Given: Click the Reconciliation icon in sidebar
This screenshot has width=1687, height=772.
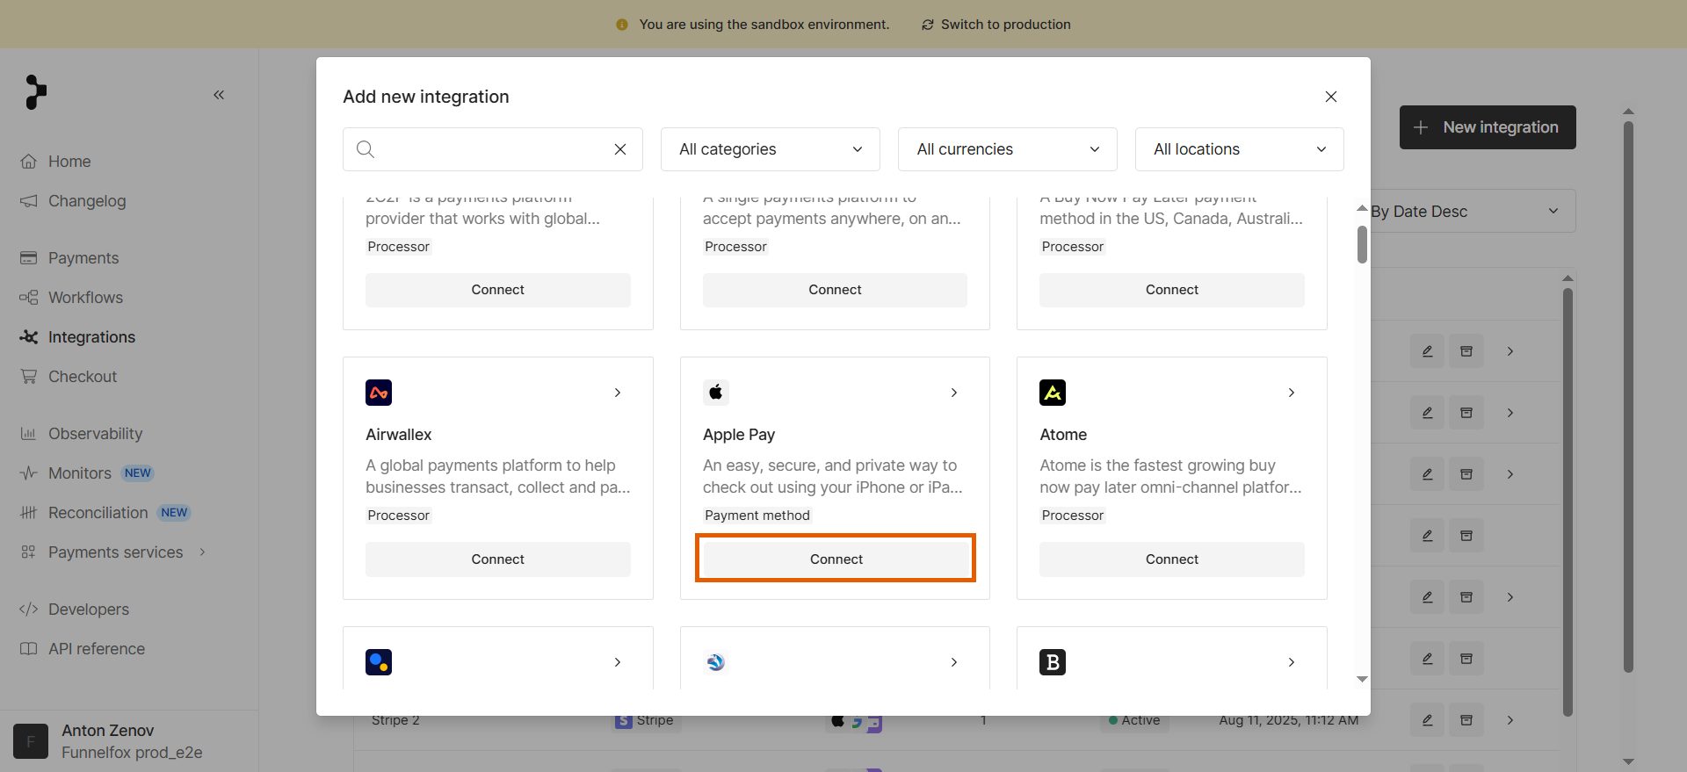Looking at the screenshot, I should point(29,513).
